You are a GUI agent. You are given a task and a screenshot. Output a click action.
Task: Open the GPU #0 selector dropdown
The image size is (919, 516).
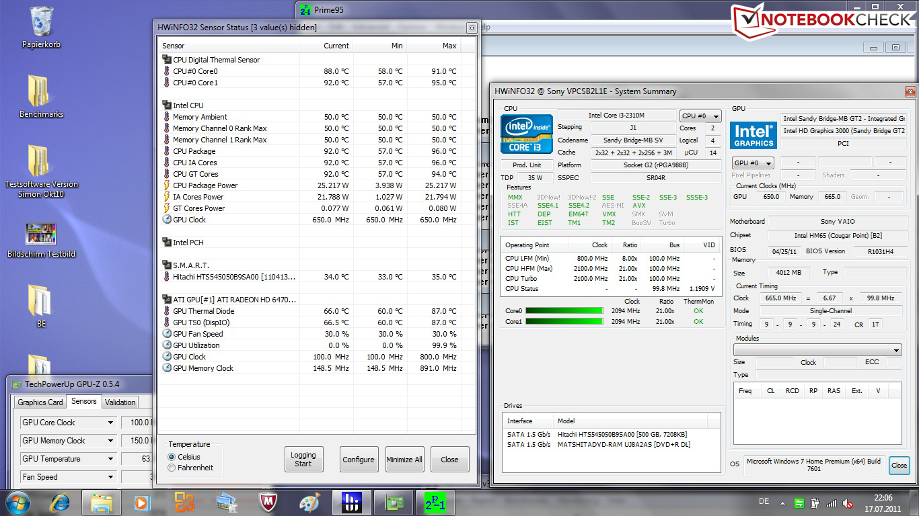(x=752, y=163)
